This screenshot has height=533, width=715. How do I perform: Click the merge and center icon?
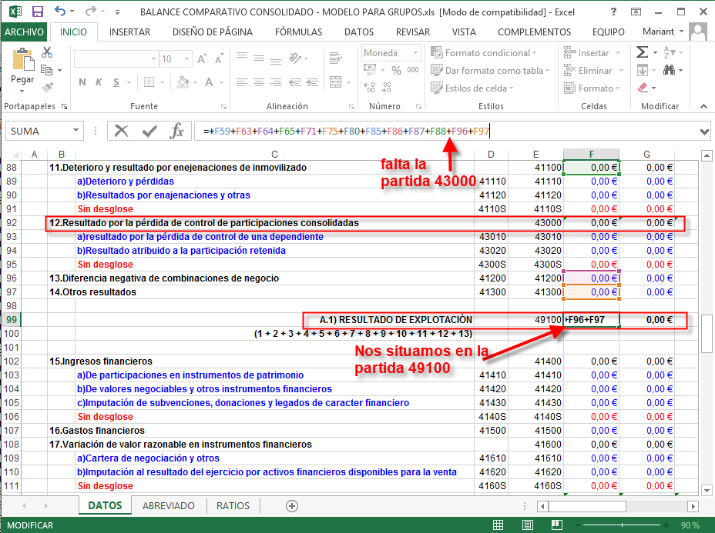tap(336, 82)
